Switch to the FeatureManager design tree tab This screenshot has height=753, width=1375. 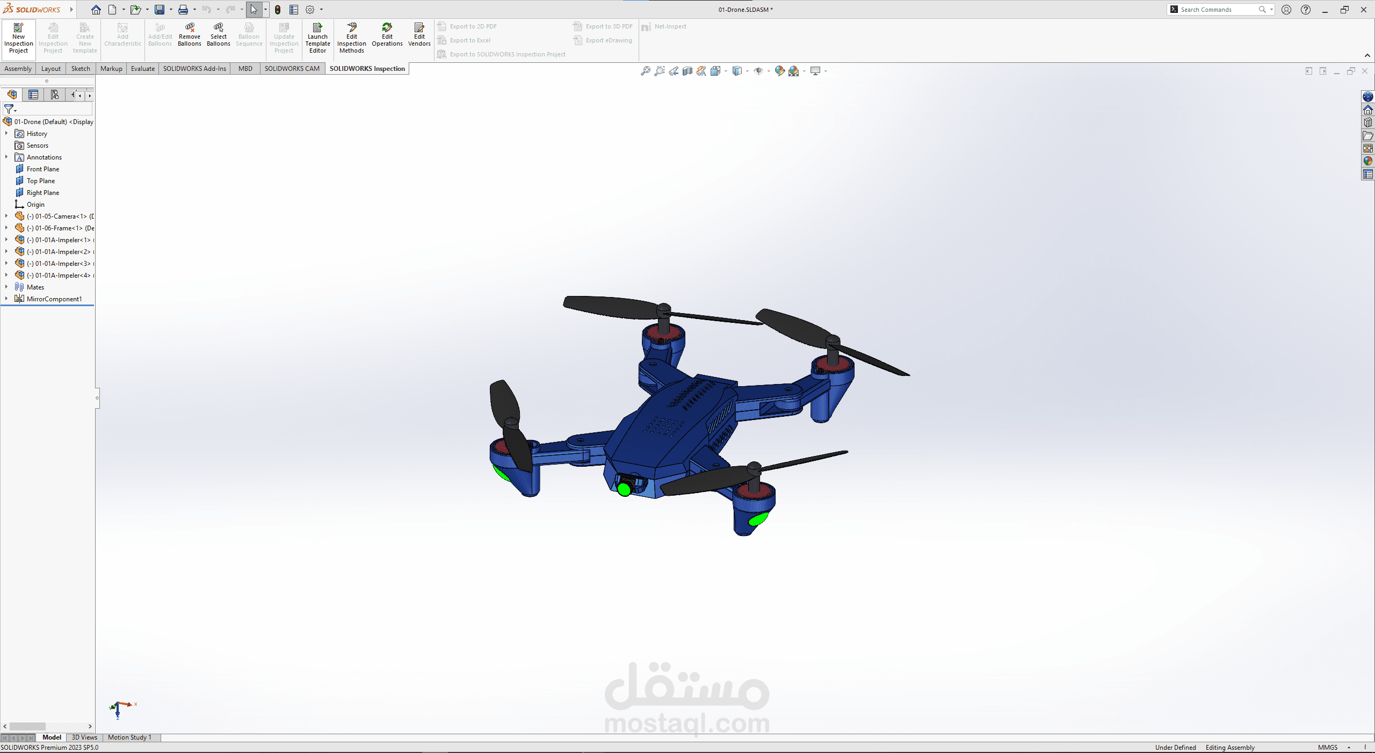[x=12, y=95]
